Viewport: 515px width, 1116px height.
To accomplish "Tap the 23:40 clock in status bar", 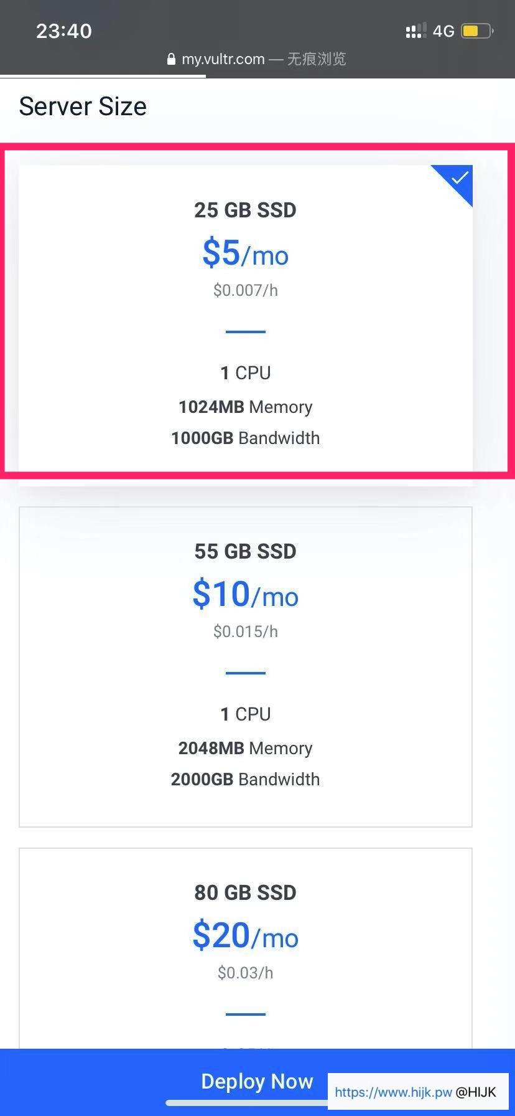I will [63, 31].
